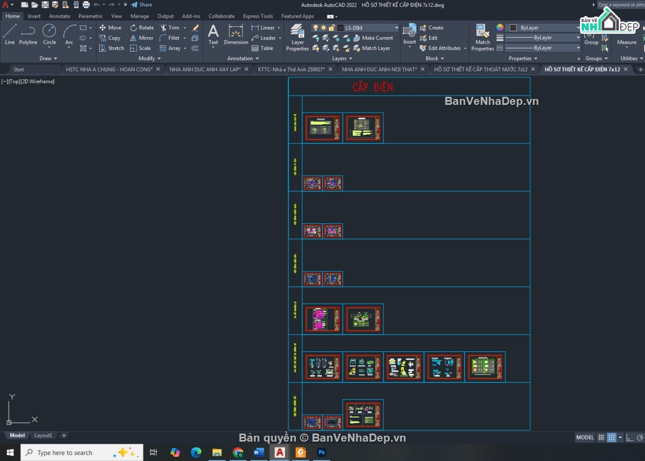Turn off the layer lightbulb in layer control
The height and width of the screenshot is (461, 645).
click(x=316, y=27)
